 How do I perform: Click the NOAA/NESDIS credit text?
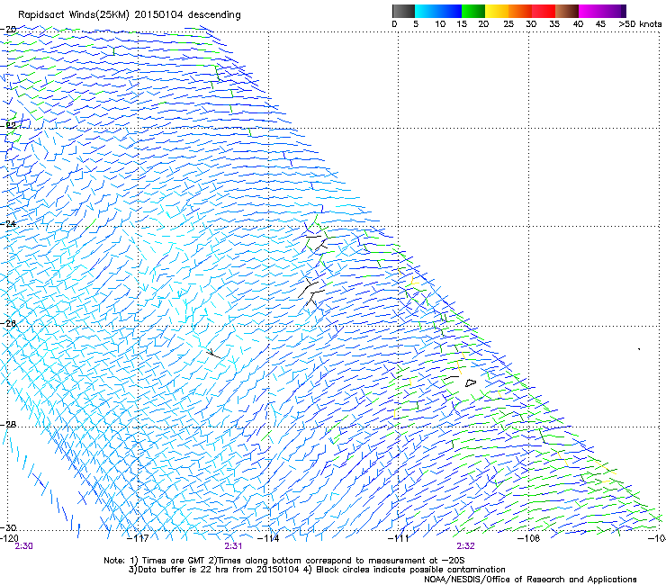[x=530, y=580]
